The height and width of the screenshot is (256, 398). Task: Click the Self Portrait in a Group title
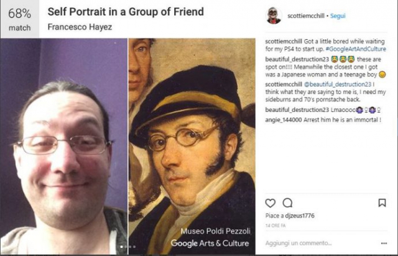coord(126,12)
